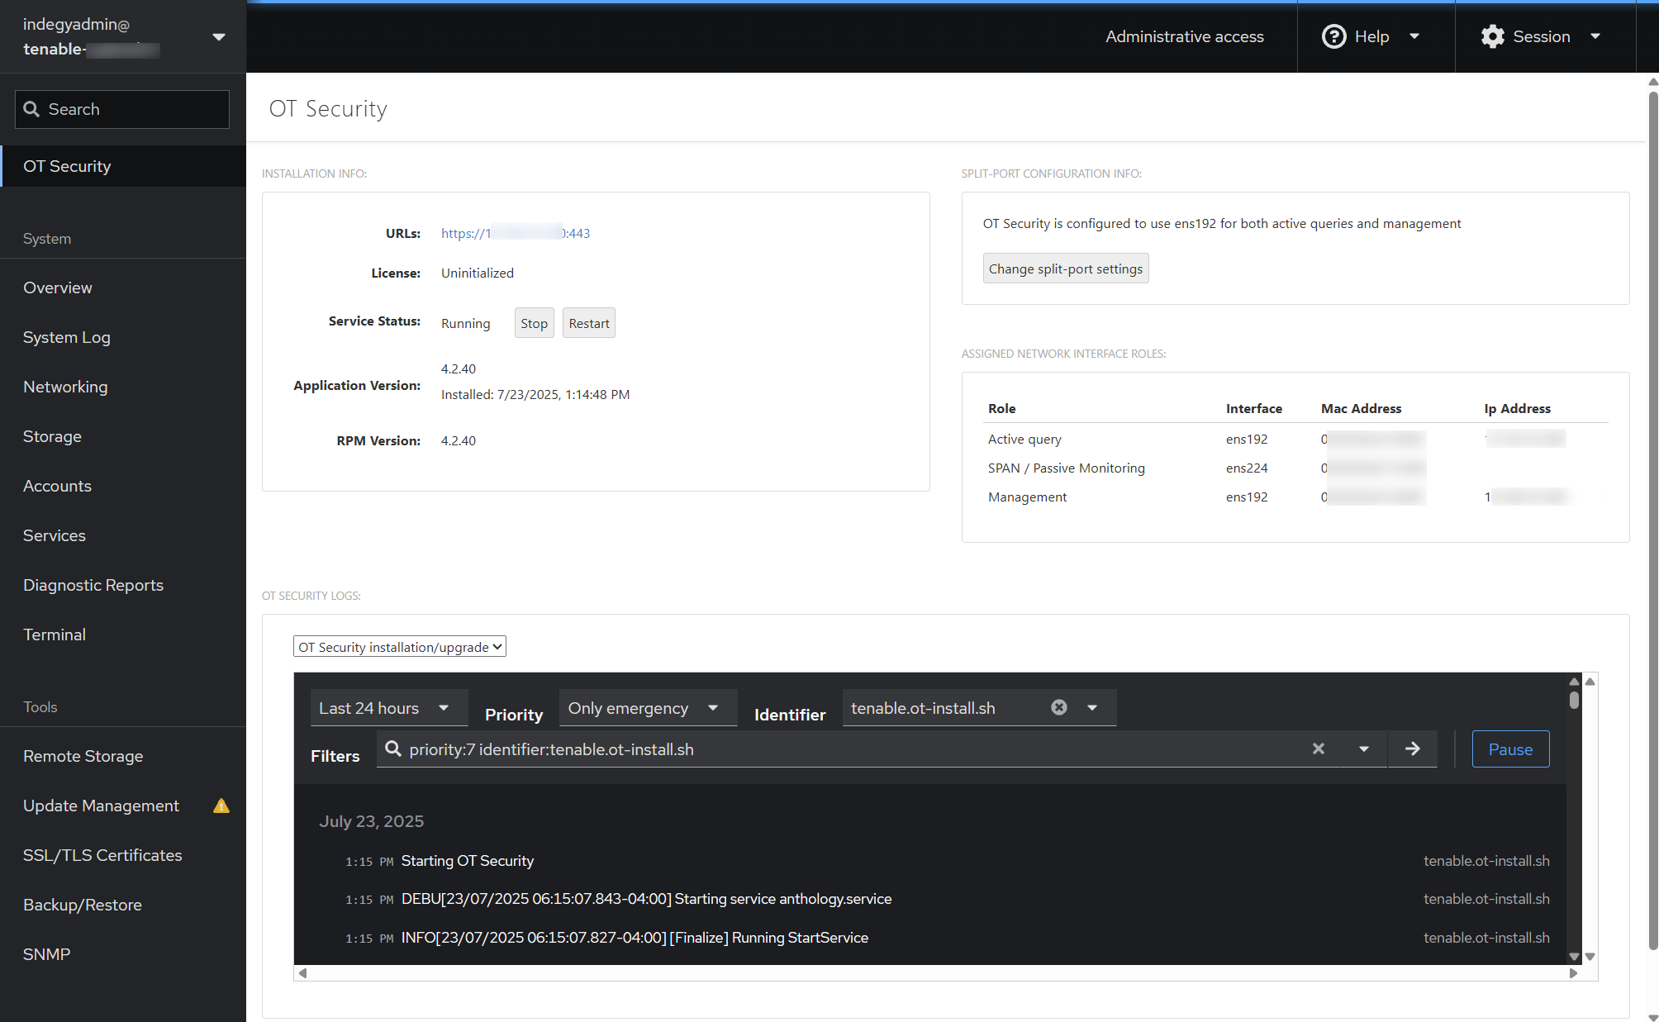Expand the filter history dropdown arrow
This screenshot has height=1022, width=1659.
pos(1363,749)
